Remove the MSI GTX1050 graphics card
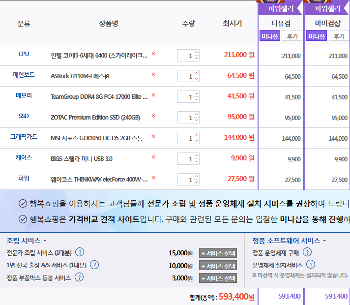 pos(153,136)
